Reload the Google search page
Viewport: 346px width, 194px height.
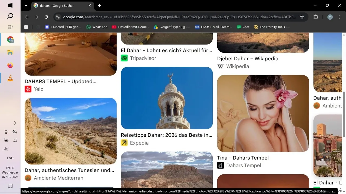coord(46,17)
